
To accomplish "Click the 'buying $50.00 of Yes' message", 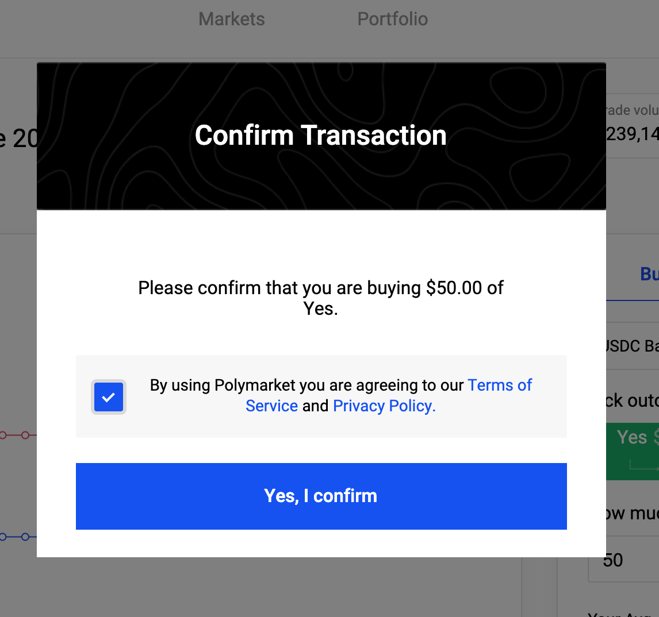I will point(321,298).
